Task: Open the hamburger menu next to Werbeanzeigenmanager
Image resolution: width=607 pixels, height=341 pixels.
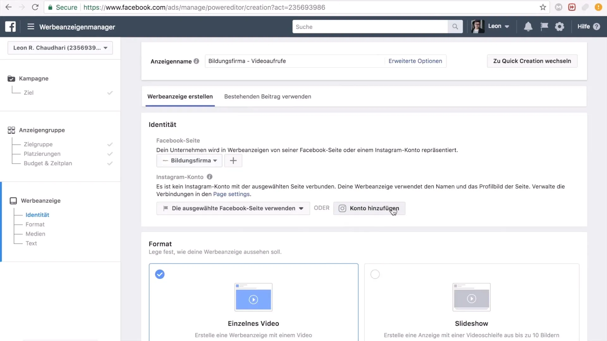Action: [31, 27]
